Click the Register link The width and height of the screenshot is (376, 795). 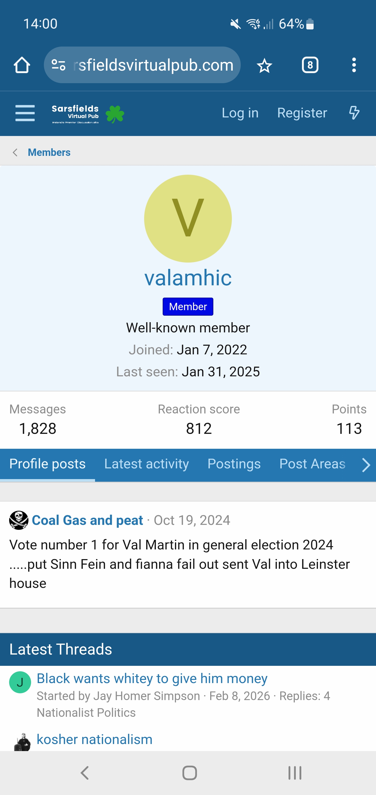point(302,113)
